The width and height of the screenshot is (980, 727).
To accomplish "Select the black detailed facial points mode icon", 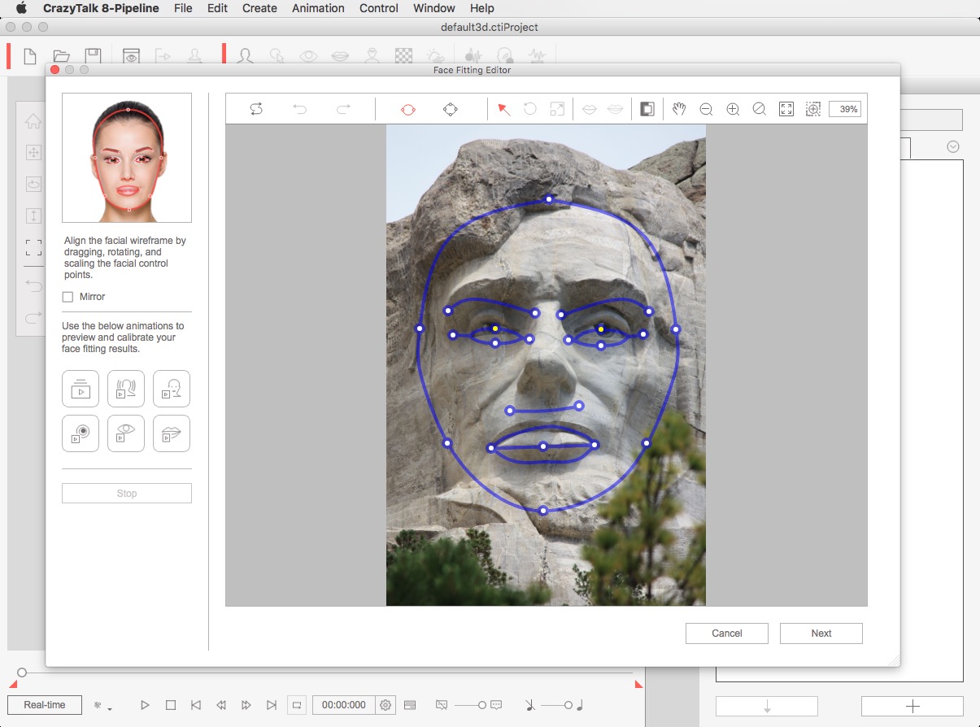I will click(x=451, y=109).
